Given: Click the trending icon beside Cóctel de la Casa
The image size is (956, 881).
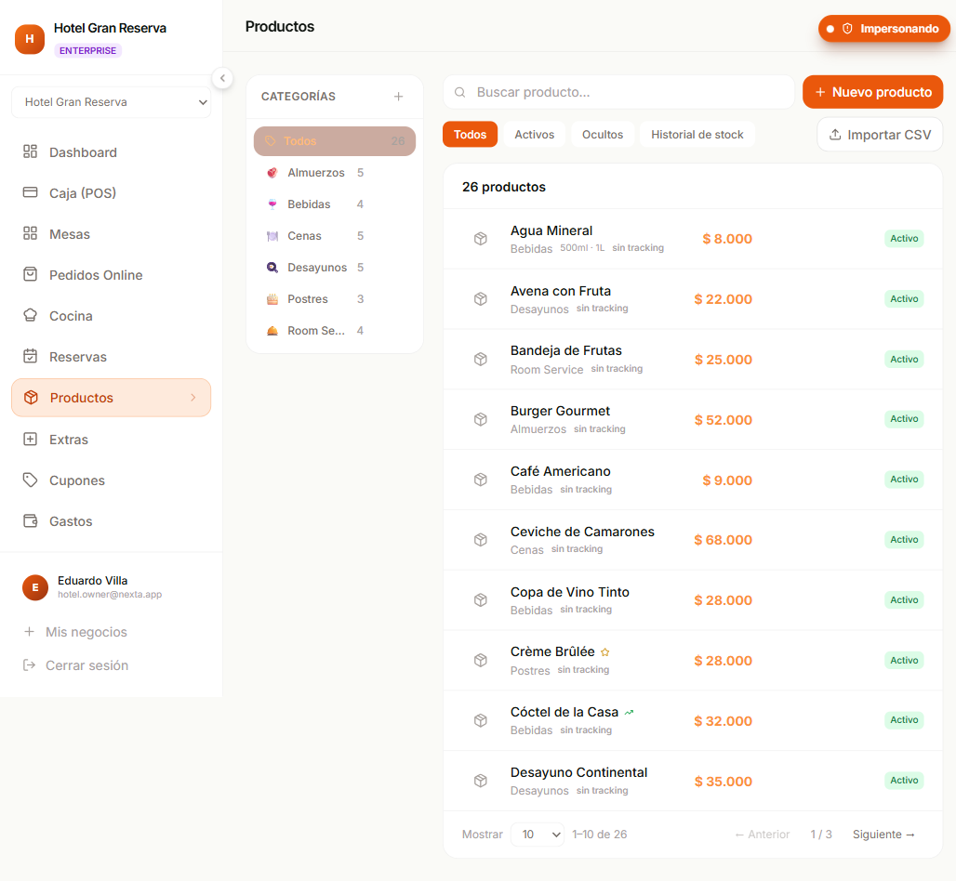Looking at the screenshot, I should (x=630, y=712).
